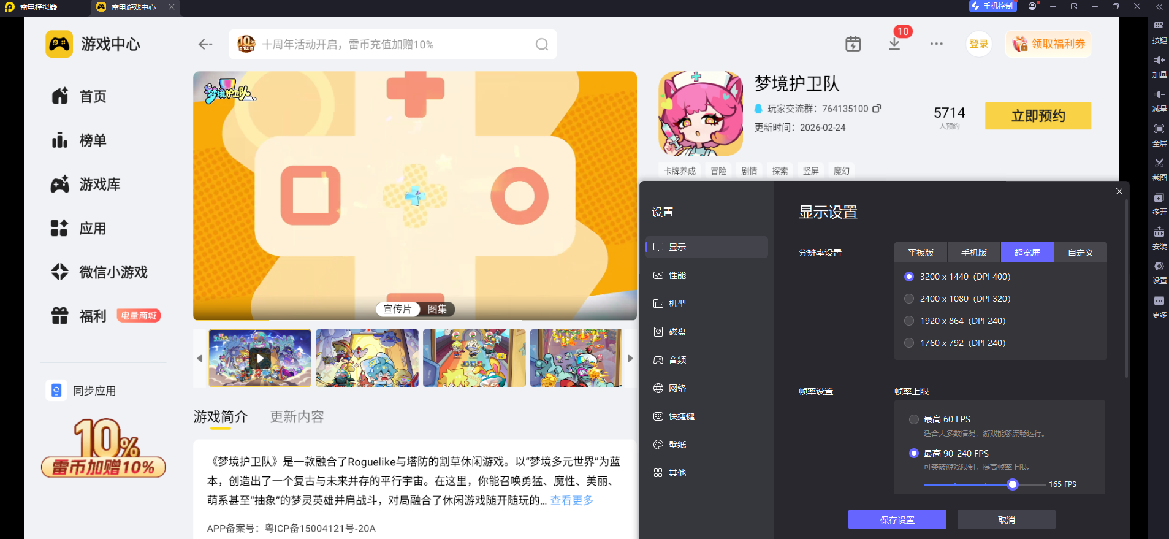1169x539 pixels.
Task: Open 网络 network settings
Action: pyautogui.click(x=707, y=388)
